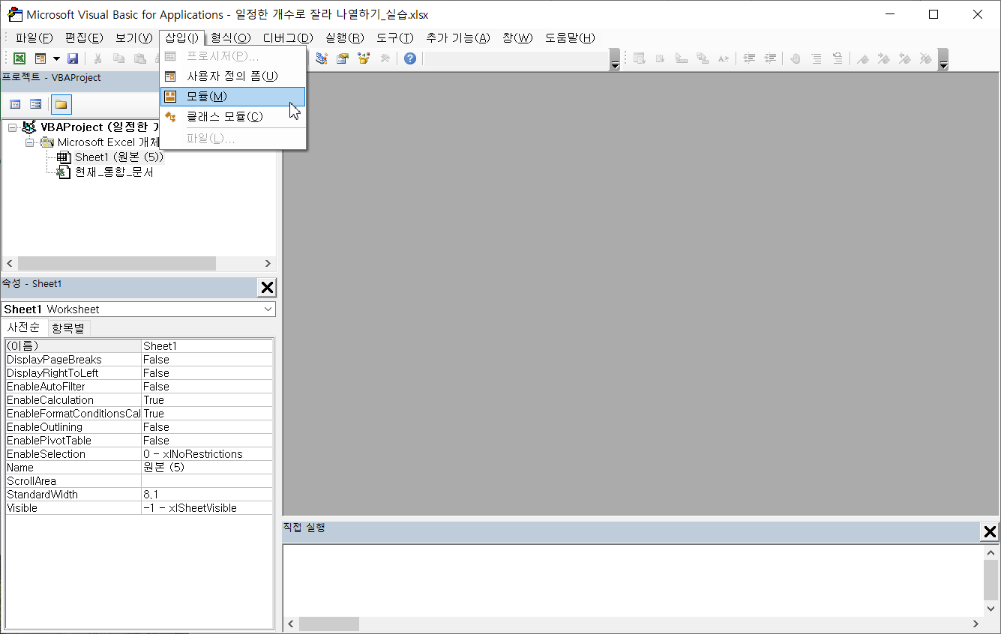
Task: Click inside the 직접 실행 text area
Action: tap(632, 581)
